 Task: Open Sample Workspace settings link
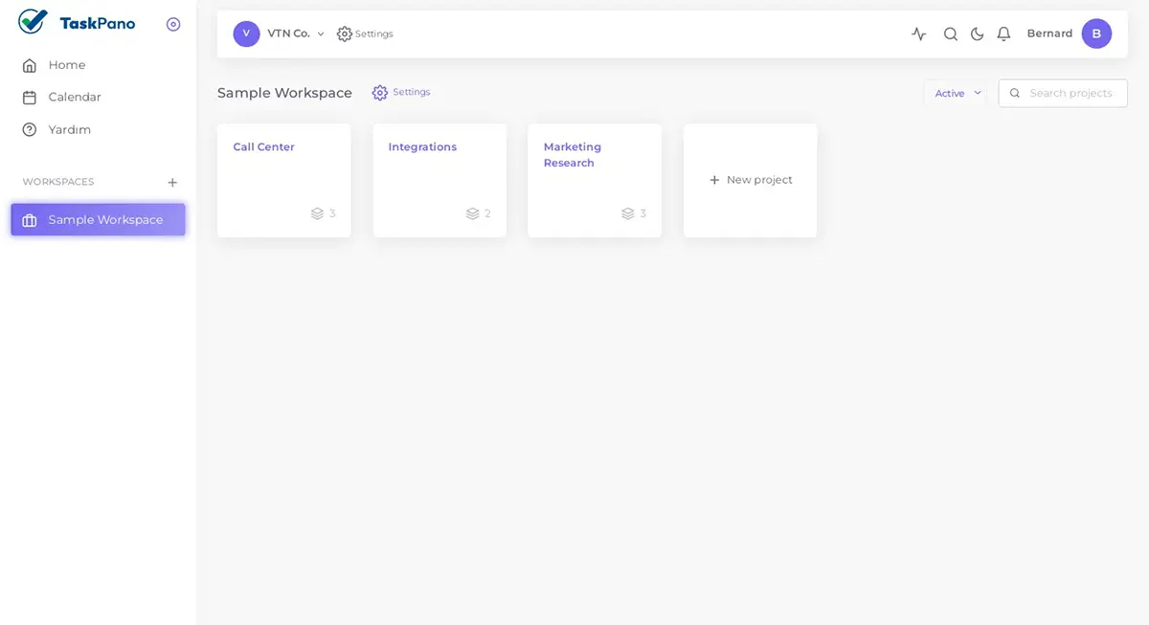[x=401, y=92]
